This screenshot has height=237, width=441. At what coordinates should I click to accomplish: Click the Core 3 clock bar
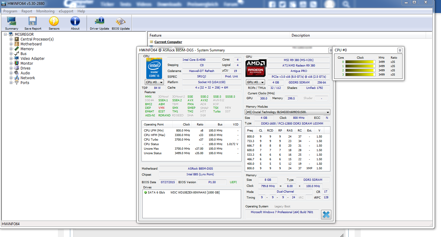click(x=360, y=75)
